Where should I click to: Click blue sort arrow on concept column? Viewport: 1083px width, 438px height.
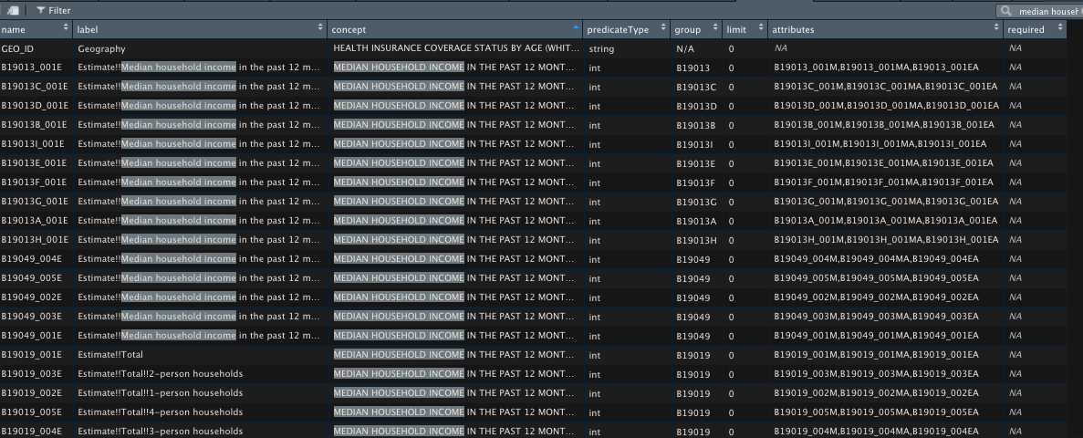coord(575,29)
